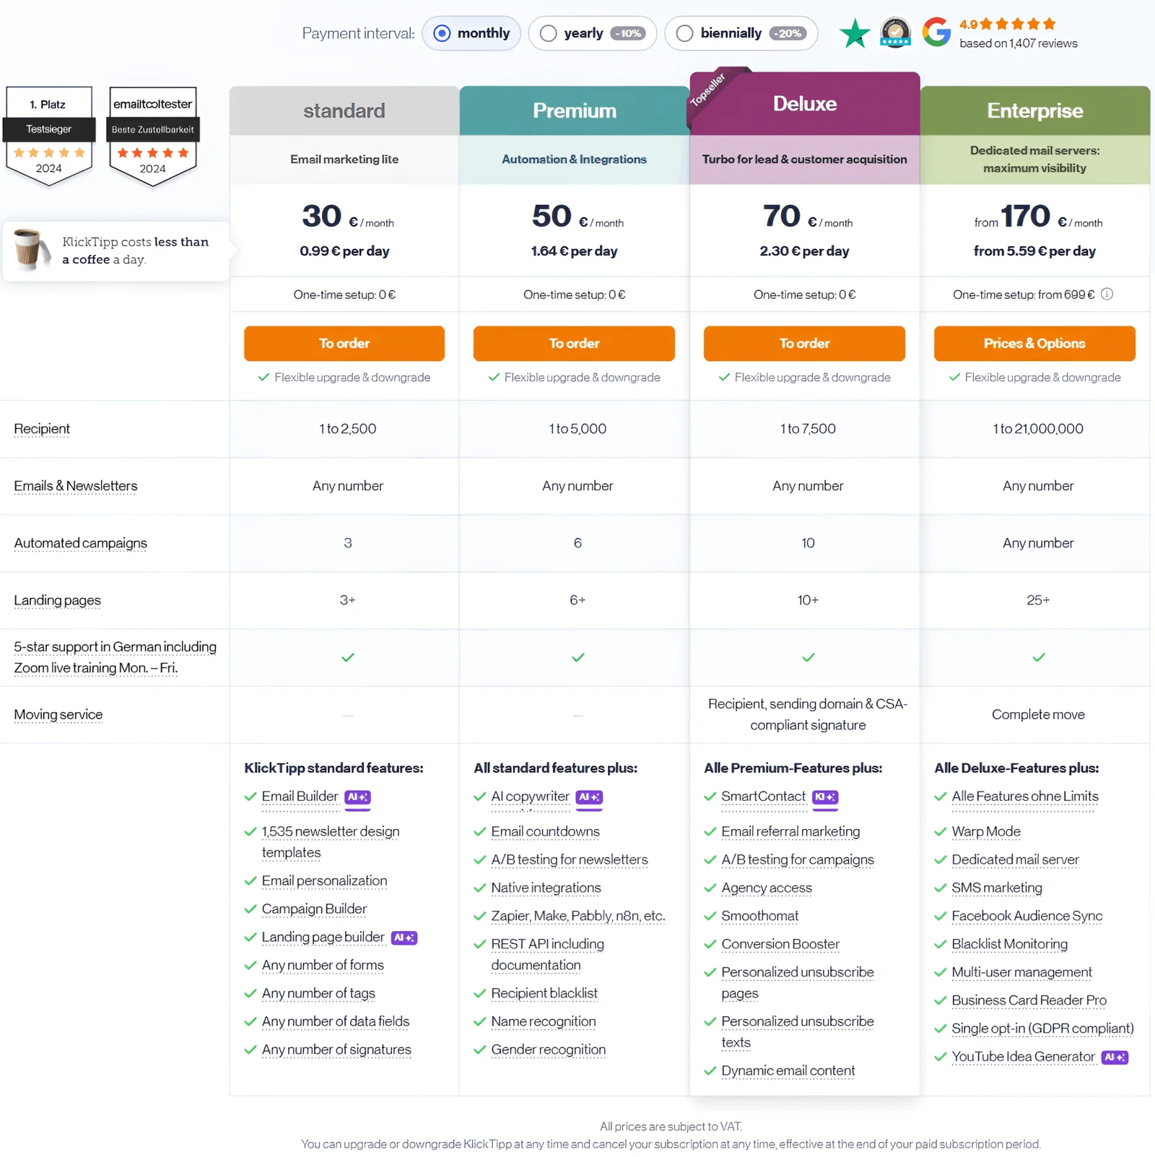1155x1157 pixels.
Task: Click the Google logo icon
Action: coord(936,32)
